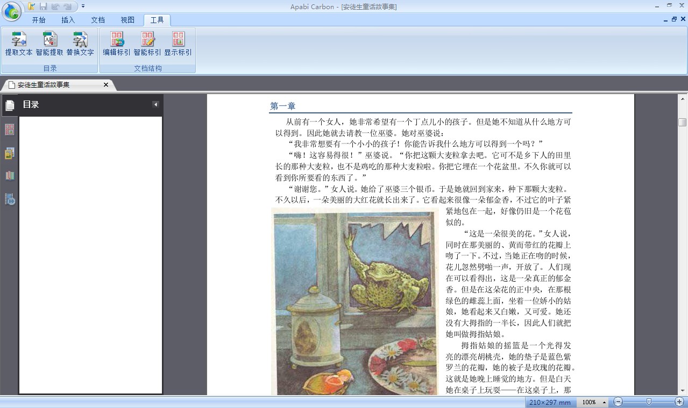The height and width of the screenshot is (408, 688).
Task: Open the books panel sidebar icon
Action: (x=10, y=176)
